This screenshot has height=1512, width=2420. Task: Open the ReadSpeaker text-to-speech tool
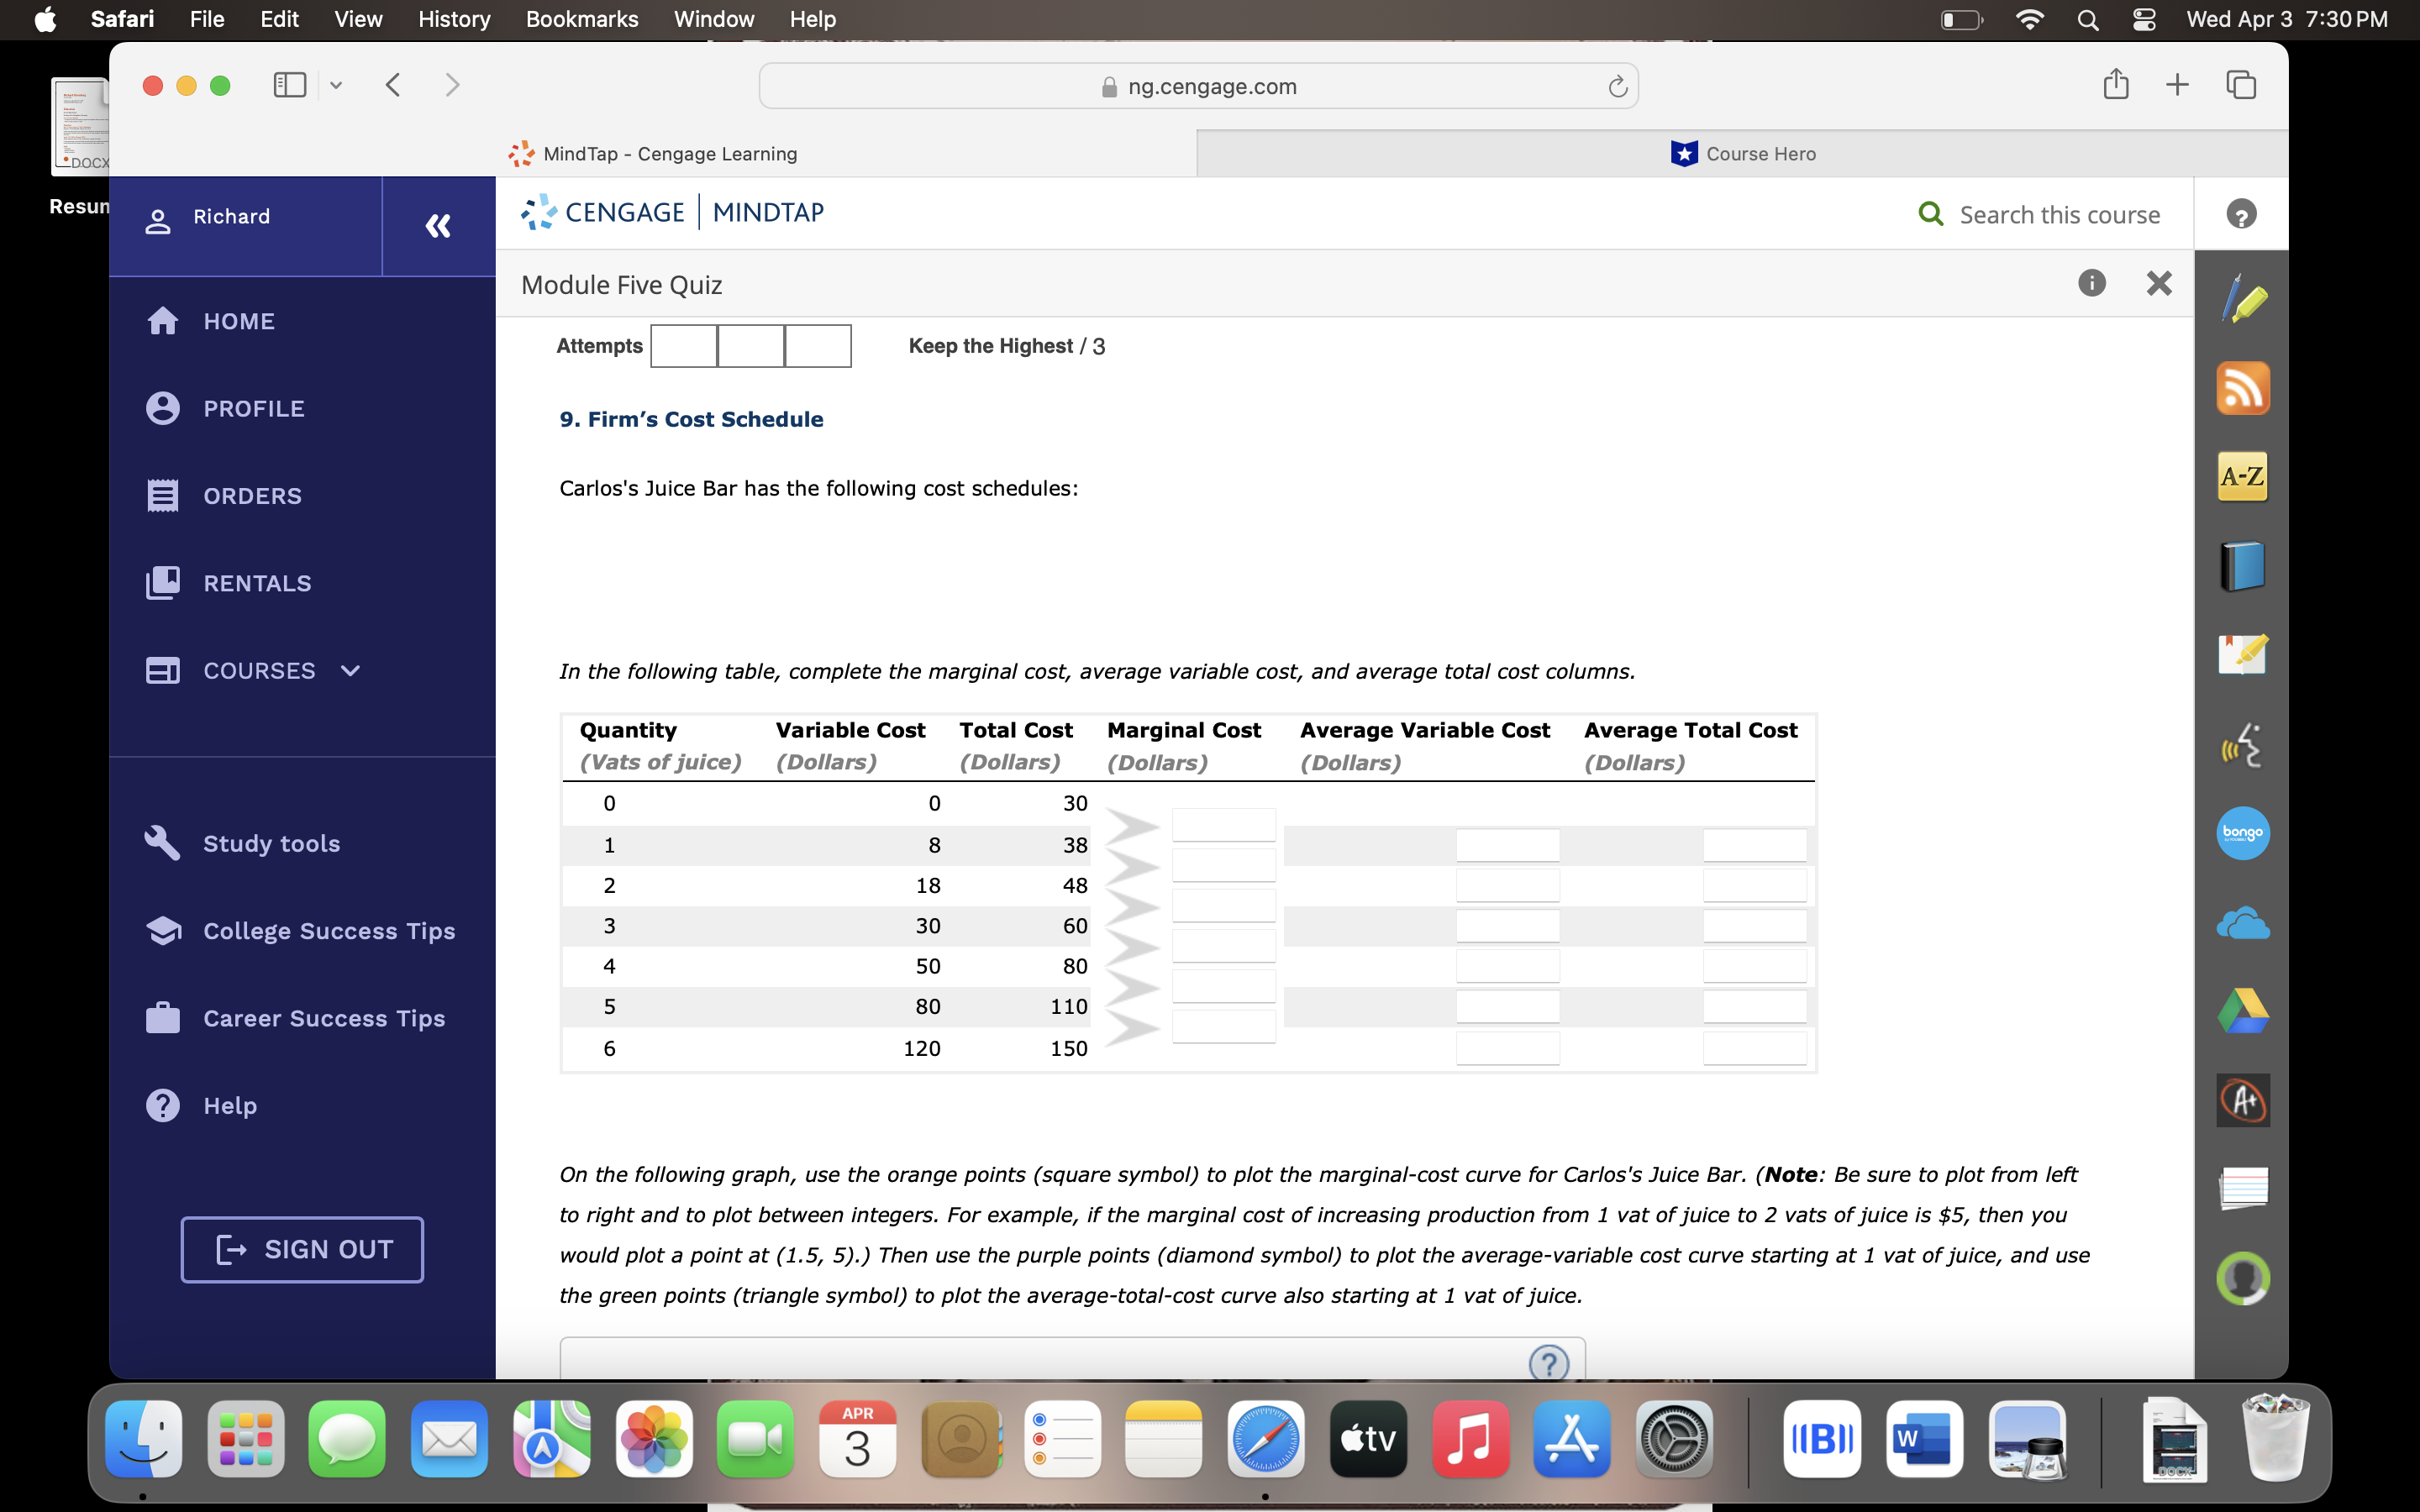click(2243, 745)
